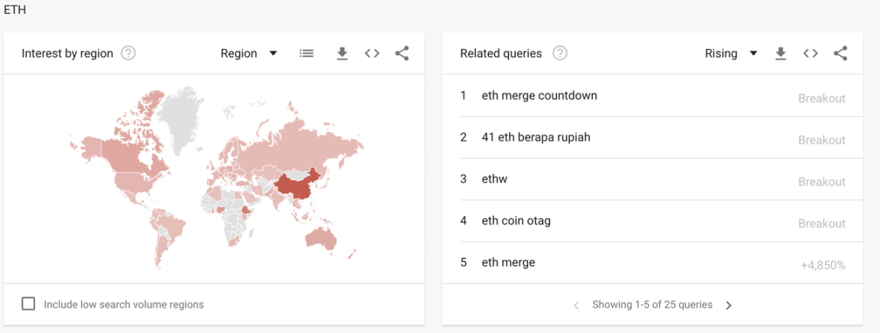Select the "ethw" related query
Viewport: 880px width, 333px height.
click(x=494, y=179)
